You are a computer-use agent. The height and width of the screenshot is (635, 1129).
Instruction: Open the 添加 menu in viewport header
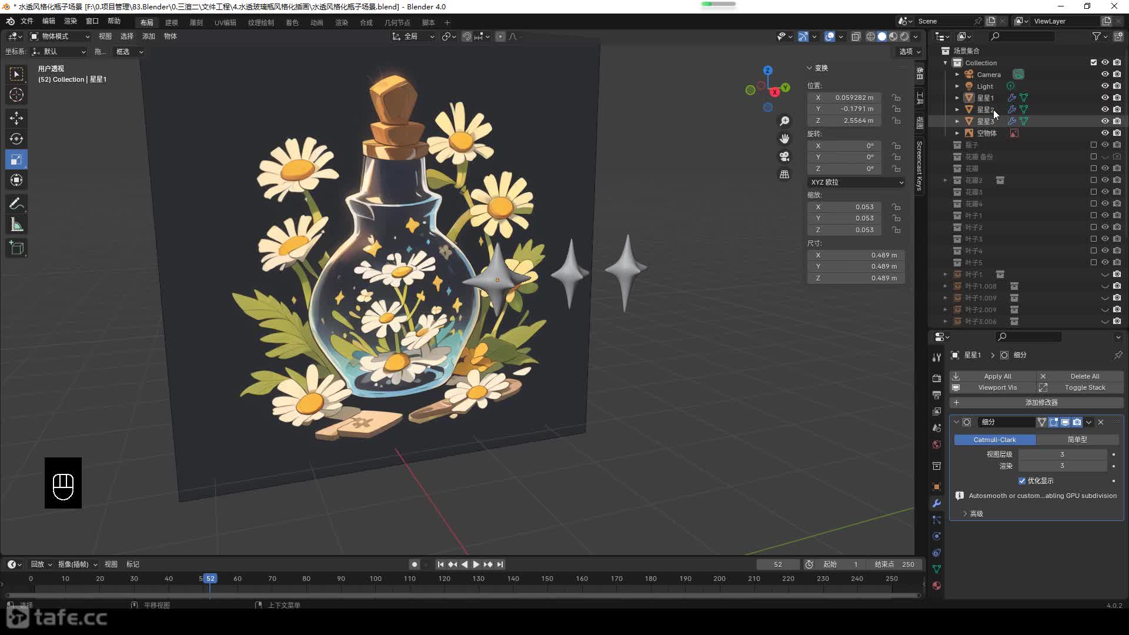149,36
